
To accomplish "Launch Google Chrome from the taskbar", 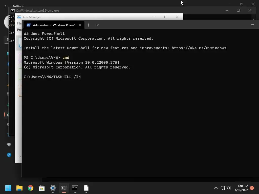I will click(x=31, y=188).
